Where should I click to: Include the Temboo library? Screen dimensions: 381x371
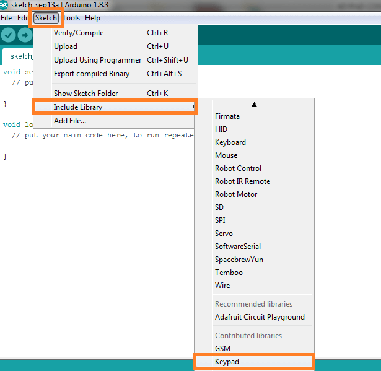tap(254, 273)
